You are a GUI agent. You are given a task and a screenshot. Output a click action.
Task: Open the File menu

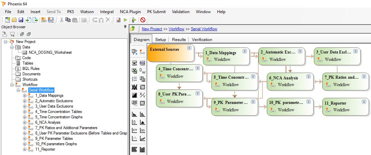[8, 11]
